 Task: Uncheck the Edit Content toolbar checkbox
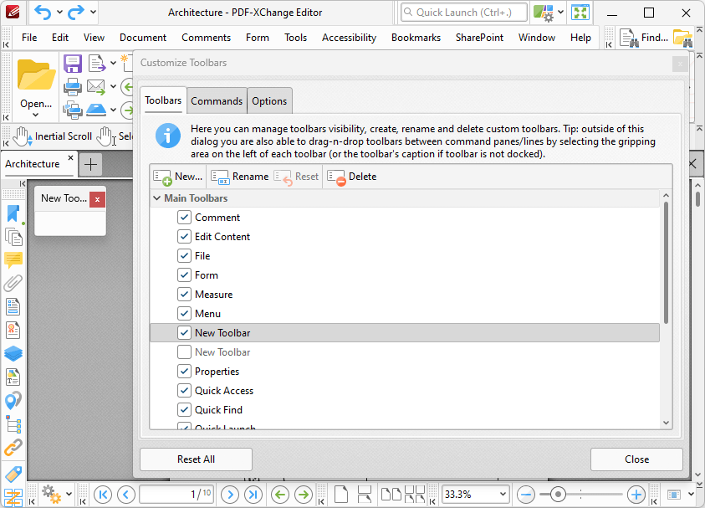[x=184, y=237]
